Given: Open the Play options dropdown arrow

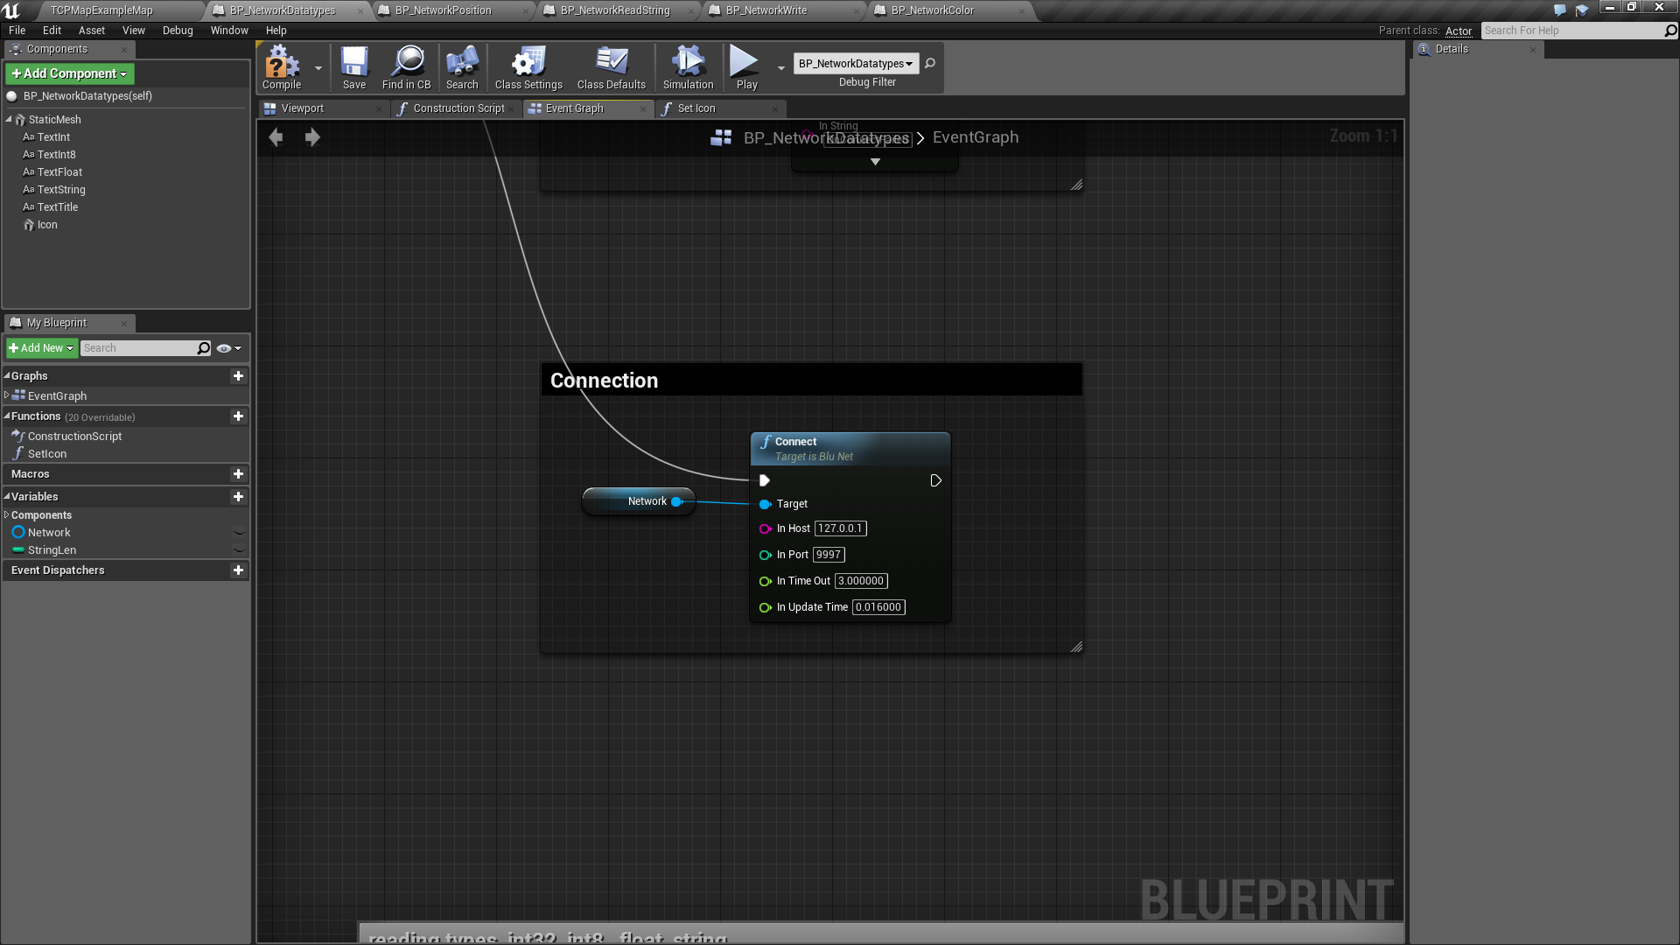Looking at the screenshot, I should [x=781, y=68].
